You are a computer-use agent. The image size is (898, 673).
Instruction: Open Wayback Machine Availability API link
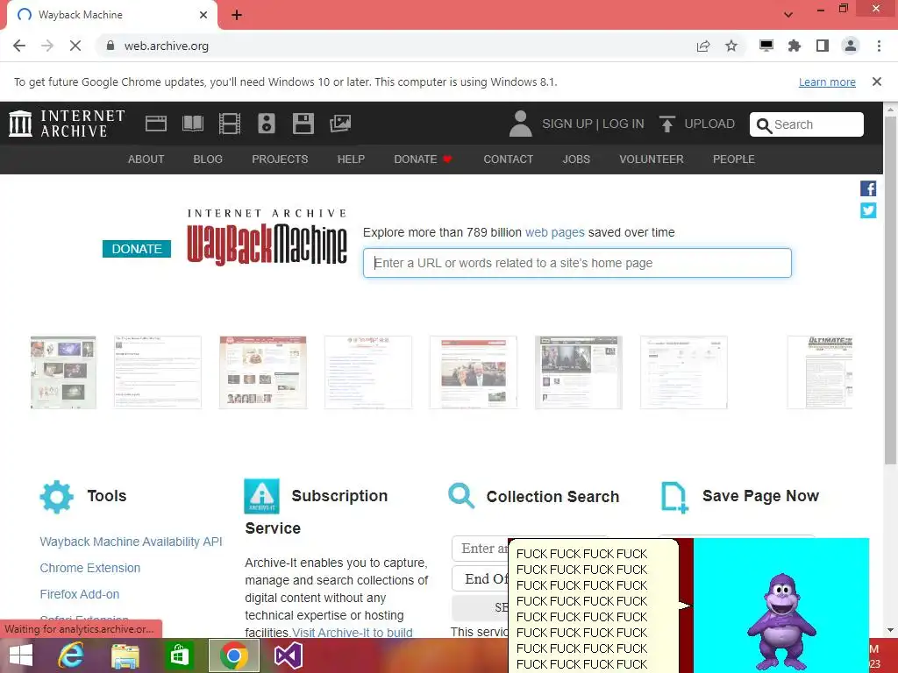point(132,542)
